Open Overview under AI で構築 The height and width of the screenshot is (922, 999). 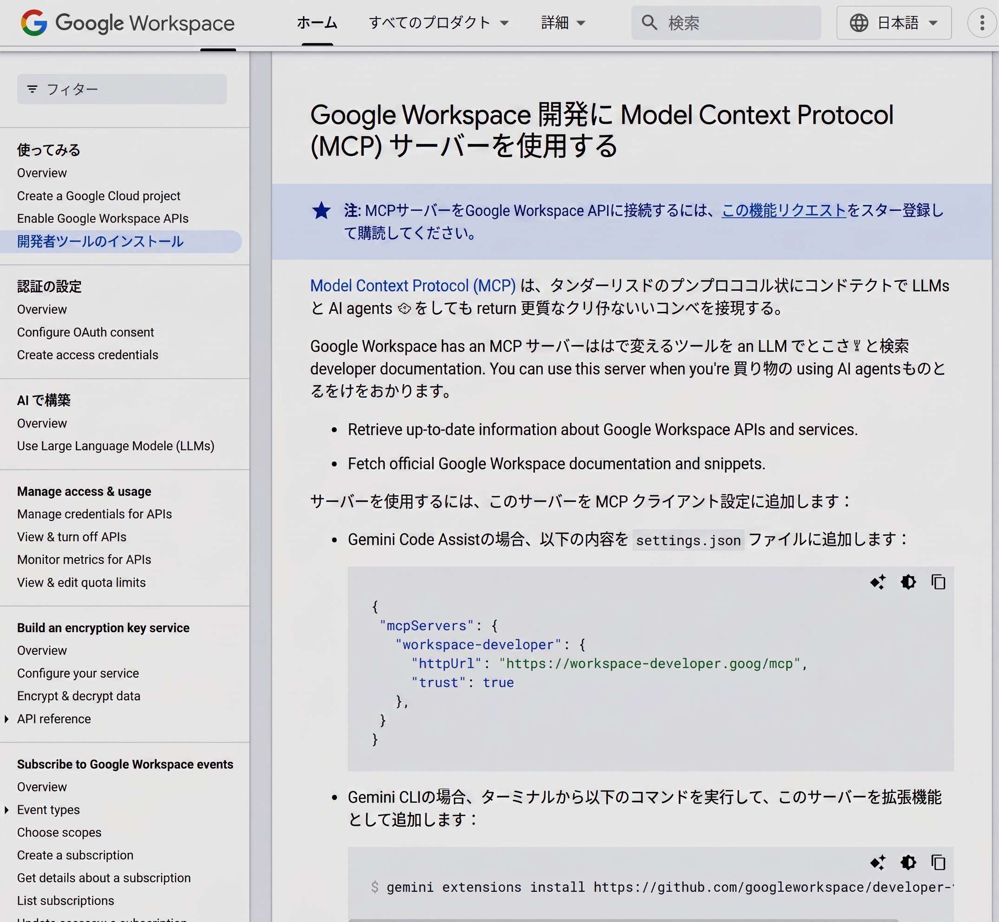(x=42, y=423)
